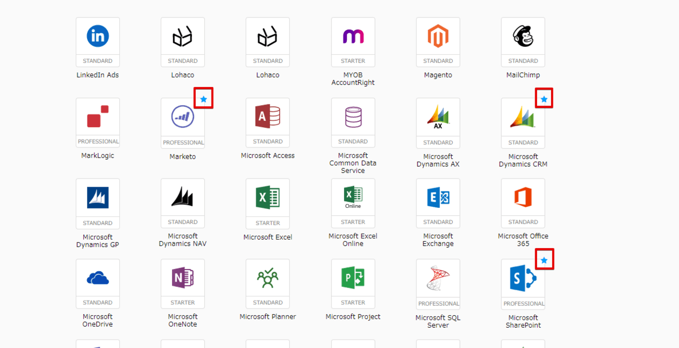Screen dimensions: 679x348
Task: Open the MailChimp monkey icon
Action: click(523, 37)
